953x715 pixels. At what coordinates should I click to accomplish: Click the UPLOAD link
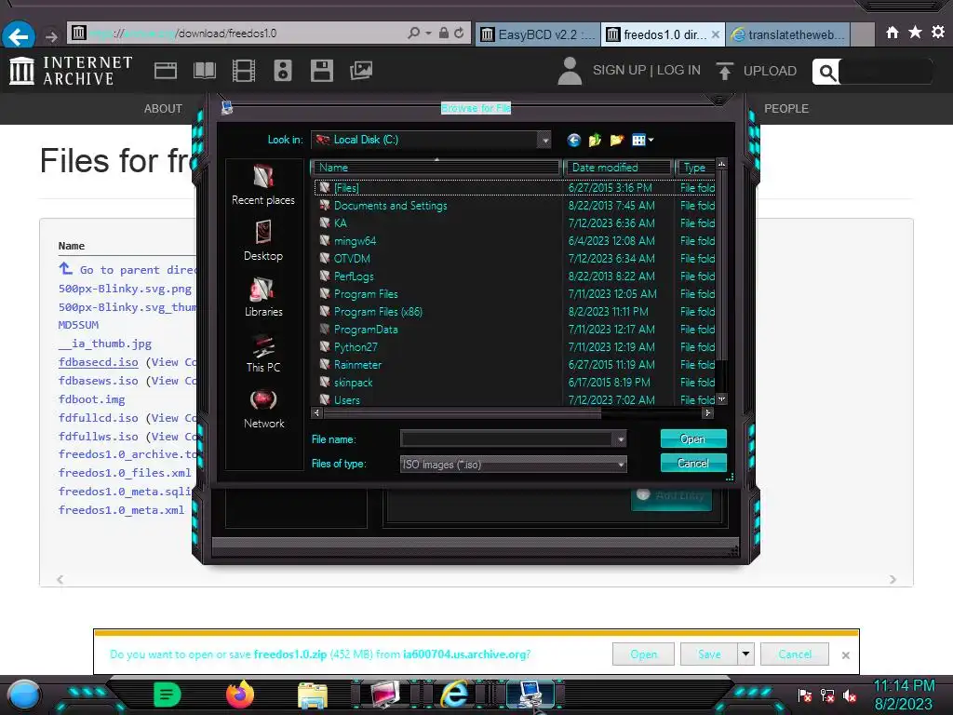[x=757, y=71]
